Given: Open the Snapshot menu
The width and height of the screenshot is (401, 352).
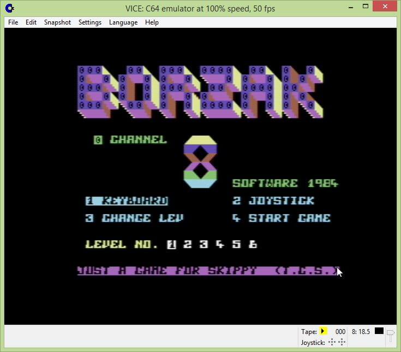Looking at the screenshot, I should [57, 22].
